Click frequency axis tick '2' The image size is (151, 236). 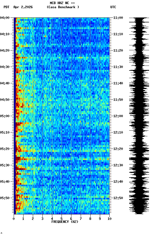click(x=33, y=219)
